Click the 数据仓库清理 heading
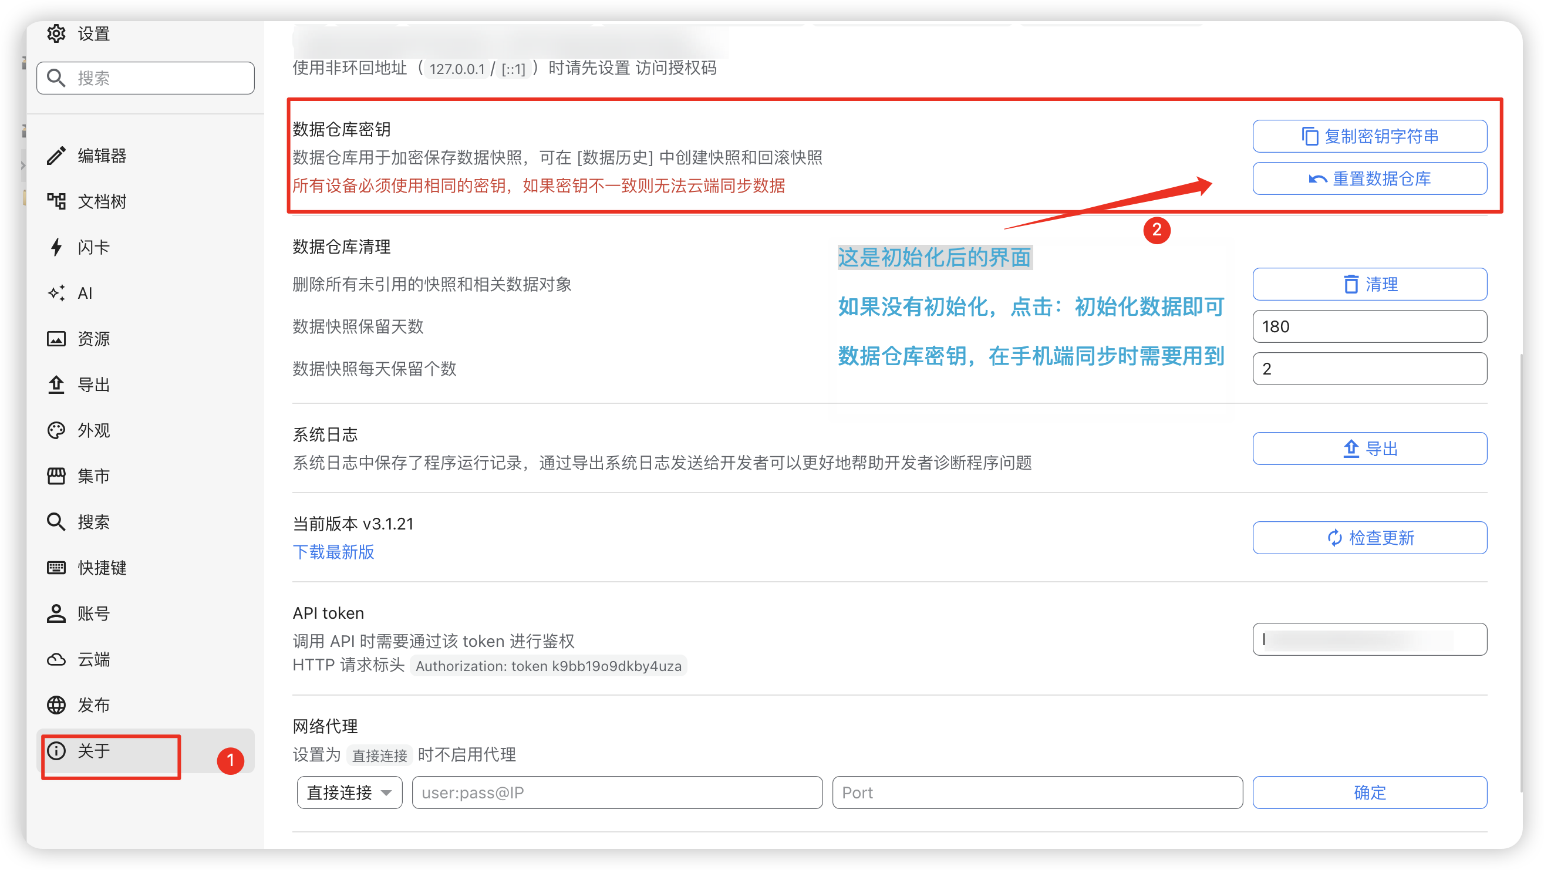 click(342, 246)
